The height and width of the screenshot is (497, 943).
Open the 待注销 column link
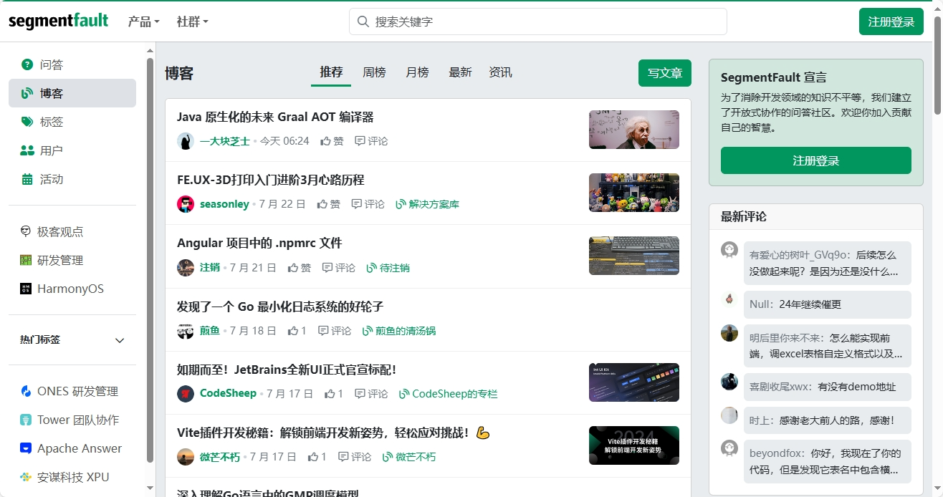click(x=388, y=268)
